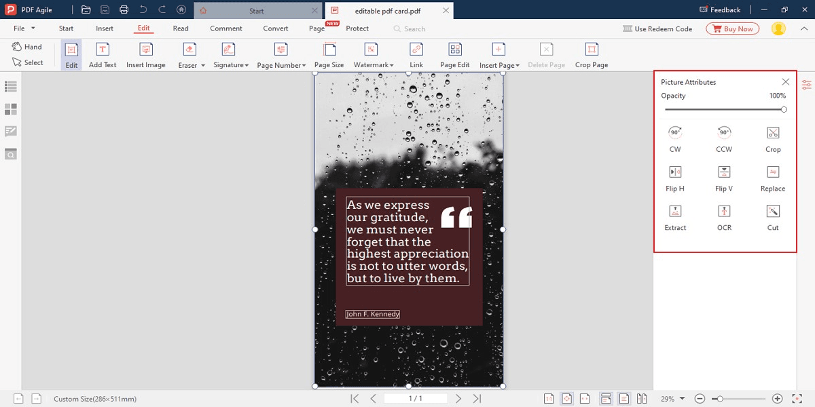Select the Eraser tool
The height and width of the screenshot is (407, 815).
point(187,55)
